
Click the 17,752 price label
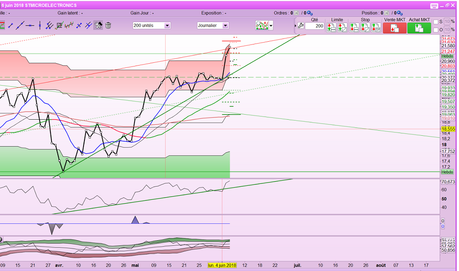(448, 151)
